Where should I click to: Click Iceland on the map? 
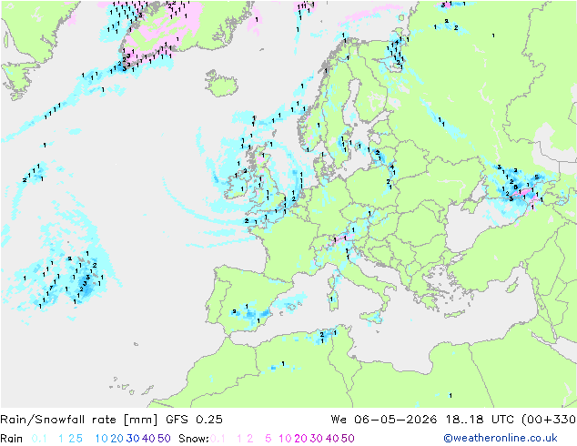coord(221,84)
